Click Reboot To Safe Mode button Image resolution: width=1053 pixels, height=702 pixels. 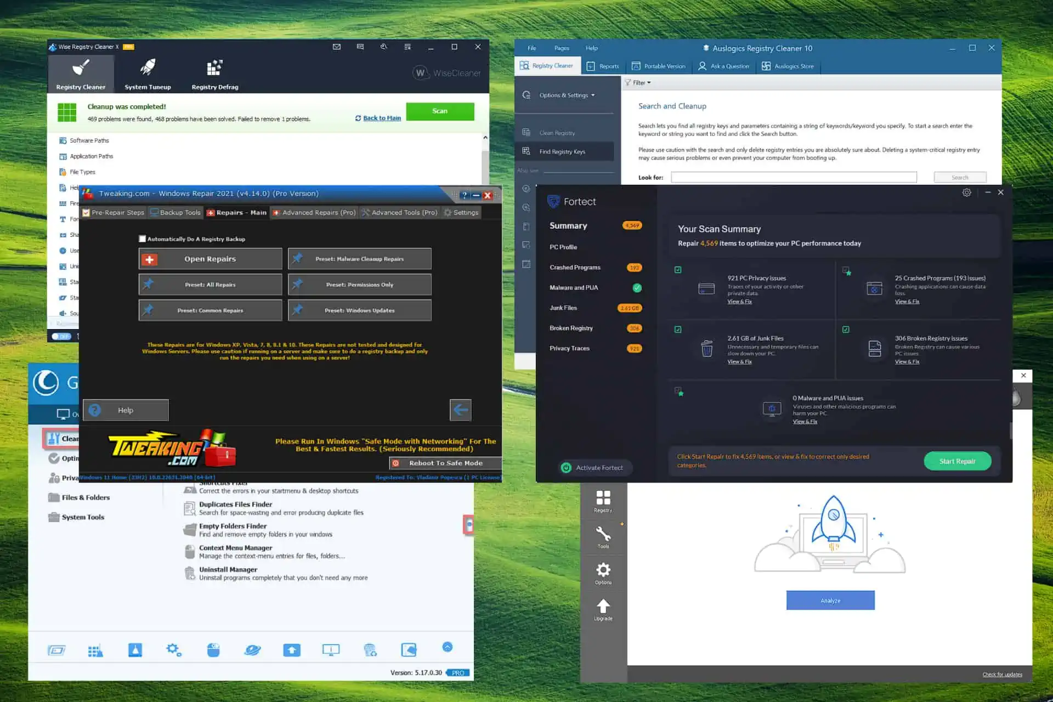(445, 463)
